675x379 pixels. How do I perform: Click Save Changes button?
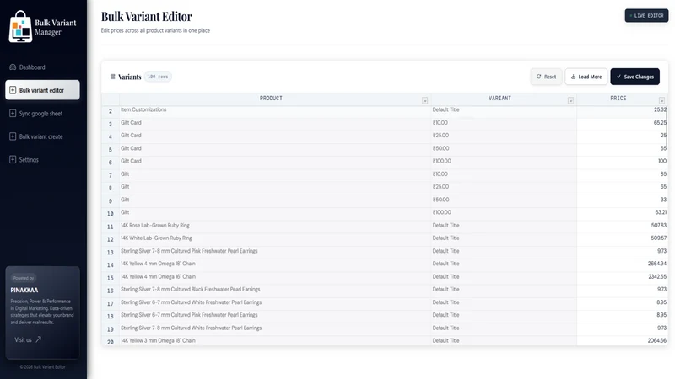pos(635,77)
